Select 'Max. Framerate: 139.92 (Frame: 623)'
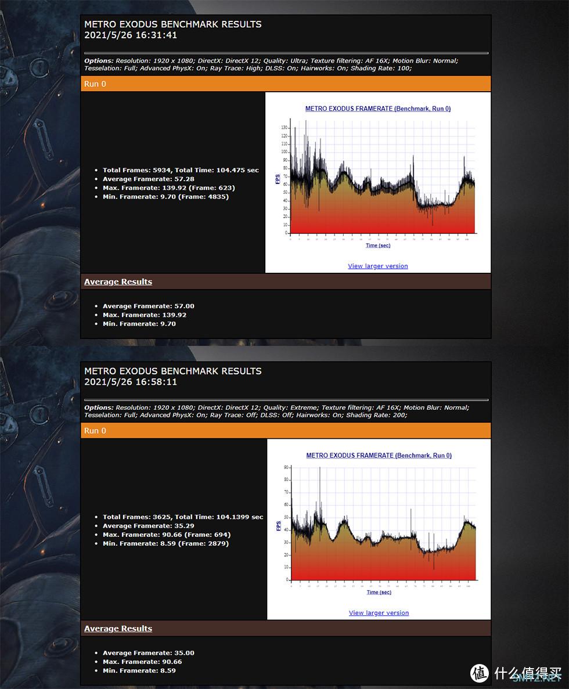Image resolution: width=569 pixels, height=689 pixels. pyautogui.click(x=169, y=187)
